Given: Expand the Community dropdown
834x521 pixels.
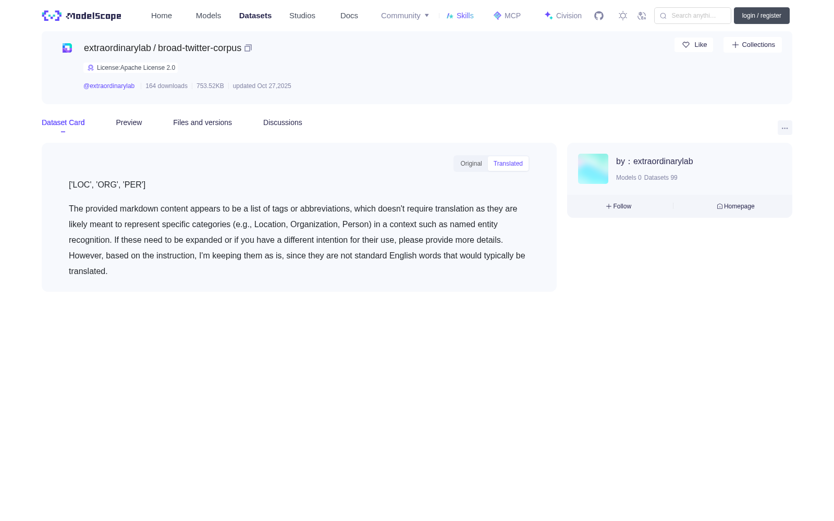Looking at the screenshot, I should [405, 16].
